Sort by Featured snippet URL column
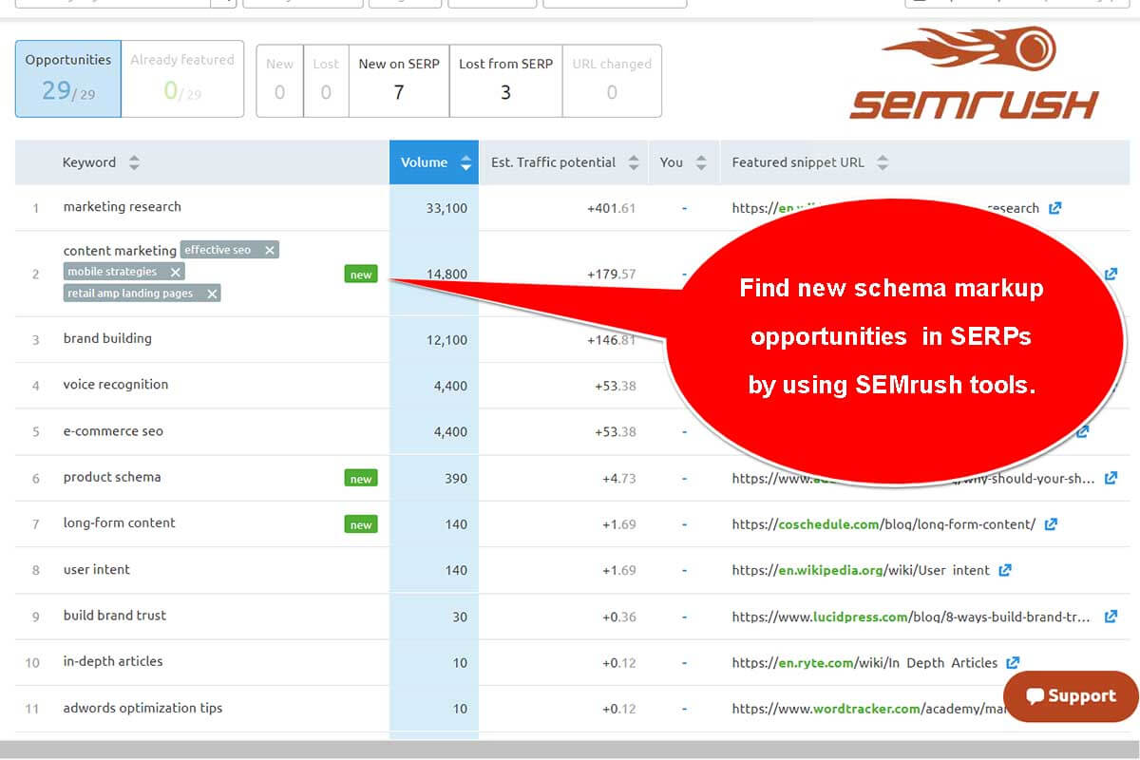This screenshot has height=760, width=1140. pos(883,162)
